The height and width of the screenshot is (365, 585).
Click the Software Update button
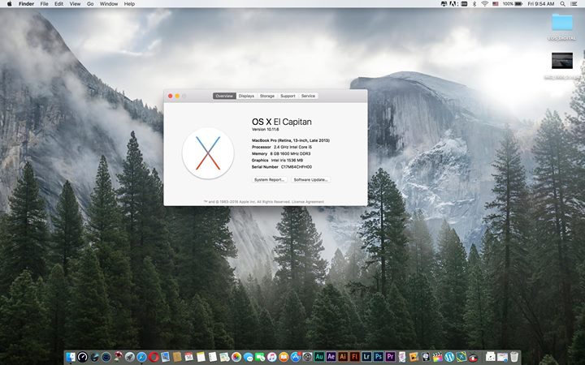pyautogui.click(x=310, y=179)
